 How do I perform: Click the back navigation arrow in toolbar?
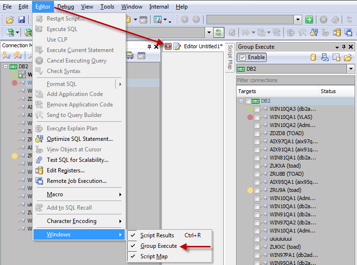(184, 20)
